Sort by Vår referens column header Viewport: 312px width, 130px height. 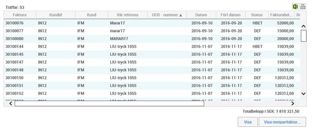128,15
